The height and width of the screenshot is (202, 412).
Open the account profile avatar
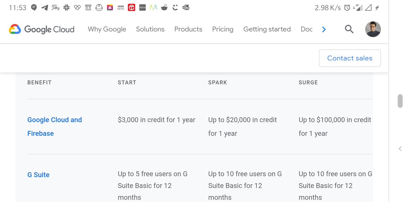[x=373, y=29]
